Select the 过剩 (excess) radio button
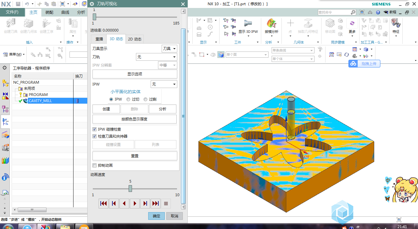The image size is (418, 229). 145,99
